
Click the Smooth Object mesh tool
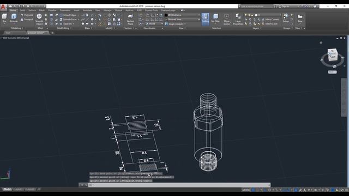[x=39, y=19]
